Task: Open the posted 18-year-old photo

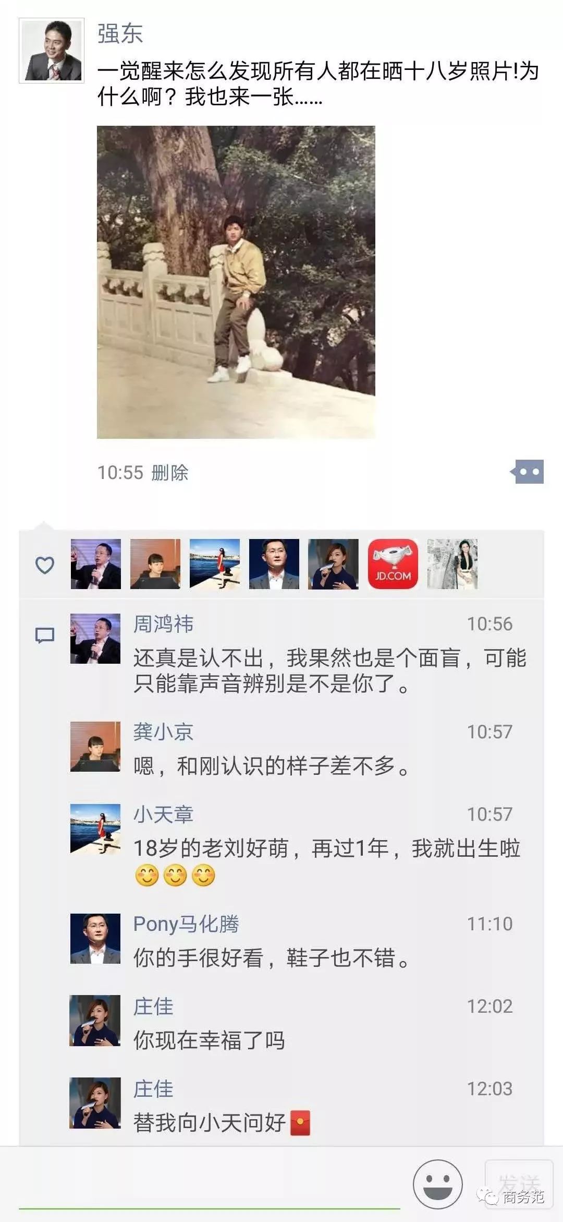Action: click(x=236, y=282)
